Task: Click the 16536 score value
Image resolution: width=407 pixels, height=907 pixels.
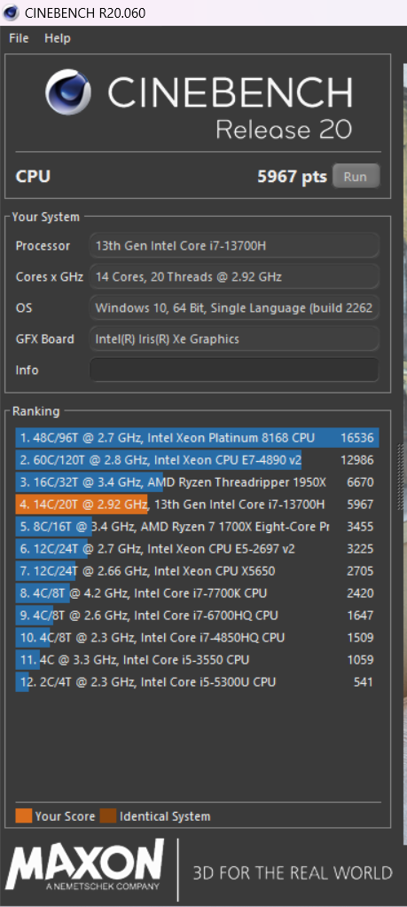Action: tap(356, 438)
